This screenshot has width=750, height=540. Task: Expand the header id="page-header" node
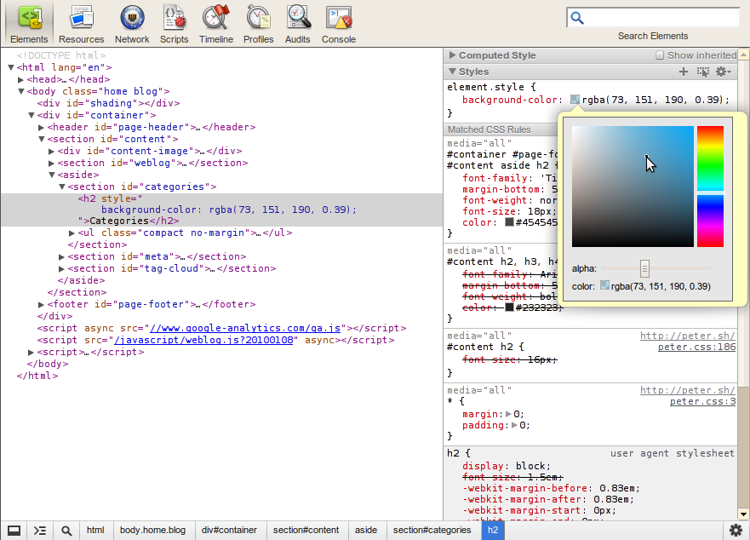click(x=42, y=128)
